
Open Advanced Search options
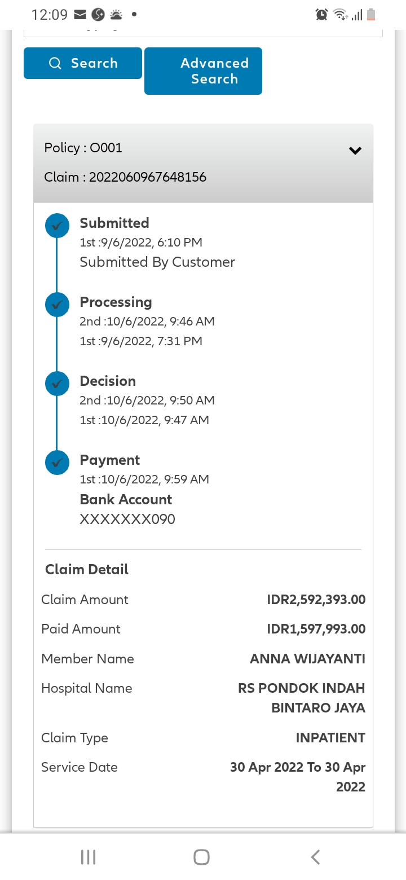(x=203, y=71)
